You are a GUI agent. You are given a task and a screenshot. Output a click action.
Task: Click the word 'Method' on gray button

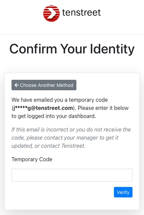[x=65, y=85]
